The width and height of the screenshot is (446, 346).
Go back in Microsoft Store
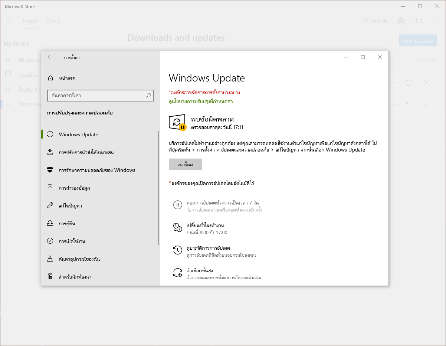(x=9, y=21)
